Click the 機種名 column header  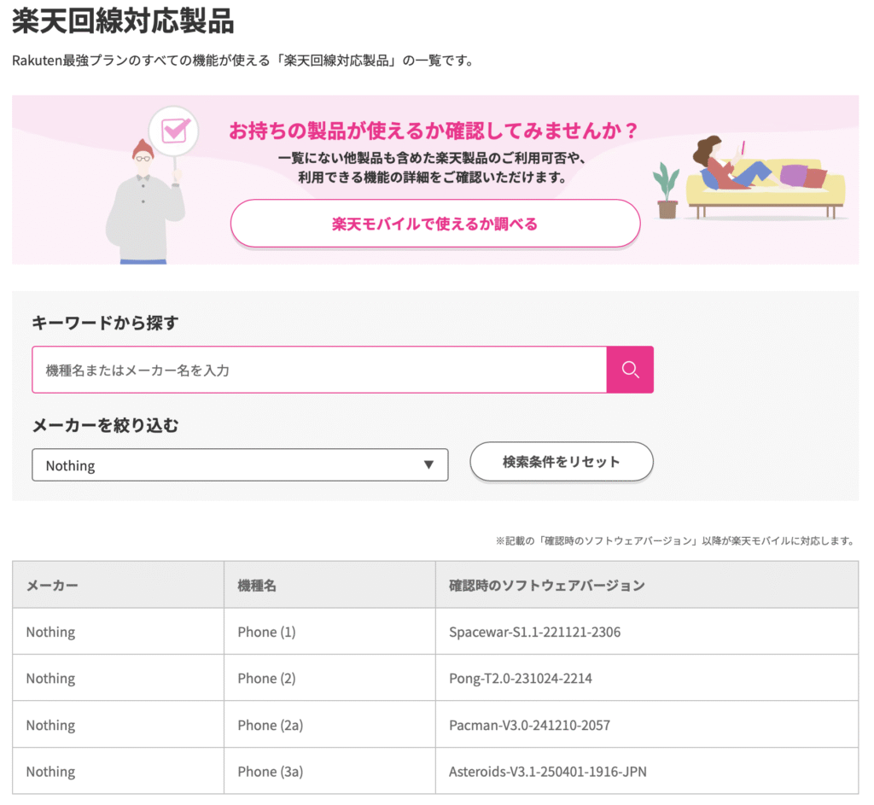click(x=329, y=585)
